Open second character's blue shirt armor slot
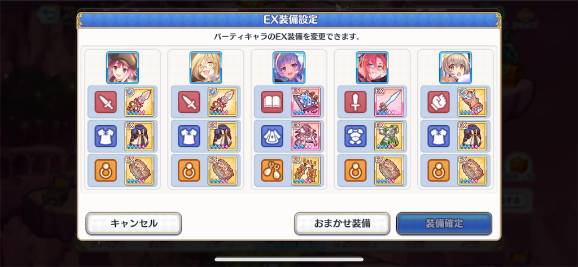Viewport: 578px width, 267px height. 189,136
